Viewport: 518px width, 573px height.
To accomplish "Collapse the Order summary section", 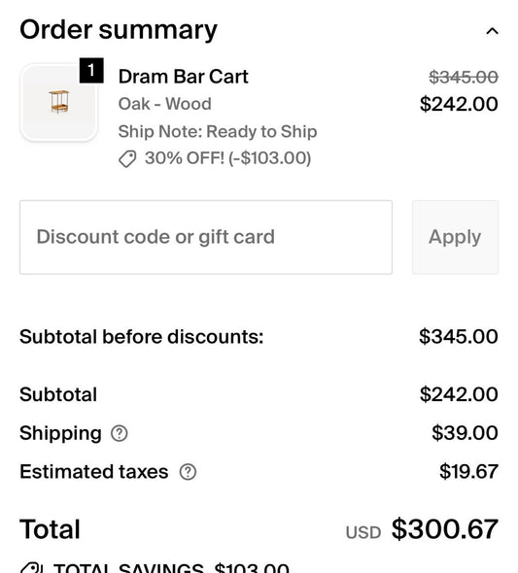I will tap(492, 31).
